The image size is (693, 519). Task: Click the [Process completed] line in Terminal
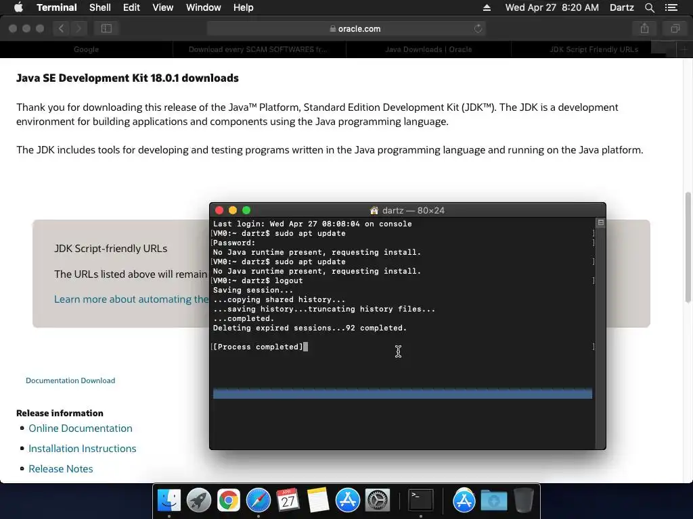pyautogui.click(x=259, y=347)
